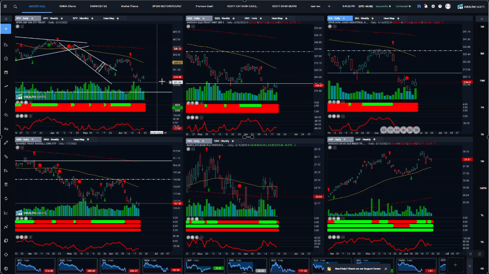
Task: Expand the bottom ticker strip chevron
Action: (470, 266)
